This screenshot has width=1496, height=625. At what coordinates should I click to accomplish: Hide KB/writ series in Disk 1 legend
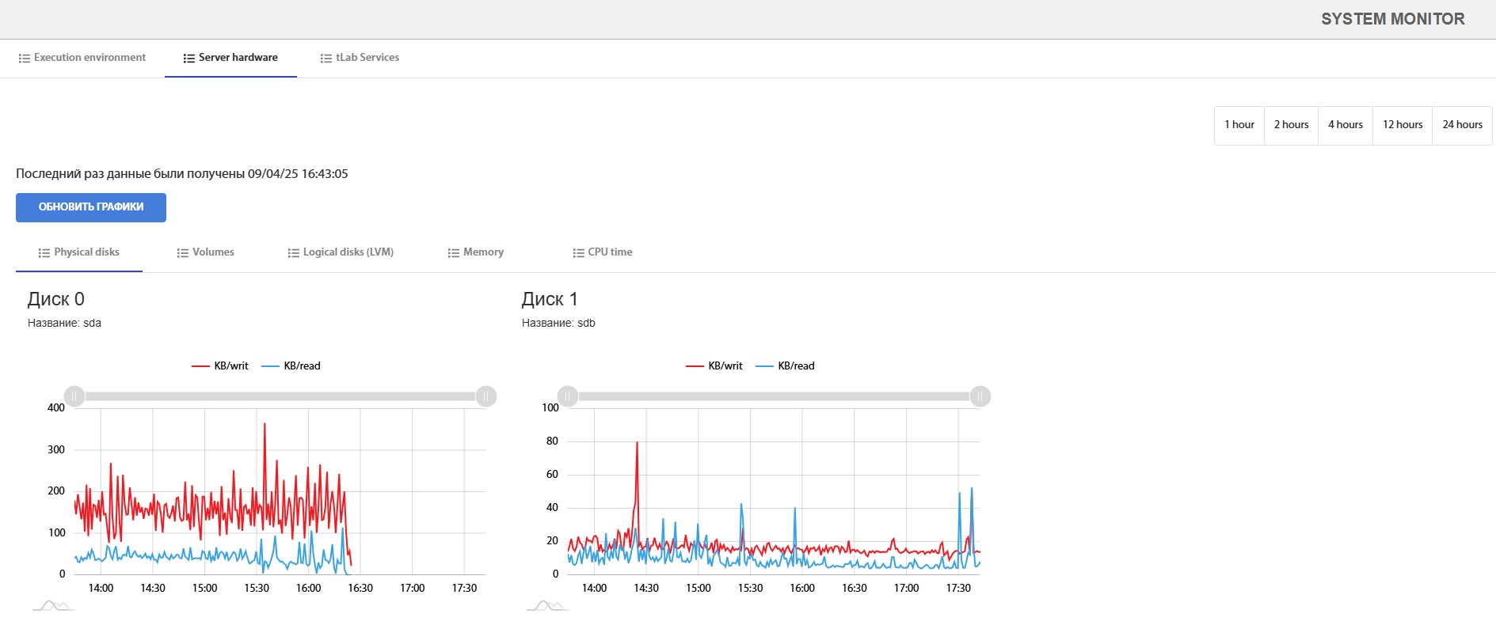[x=714, y=366]
